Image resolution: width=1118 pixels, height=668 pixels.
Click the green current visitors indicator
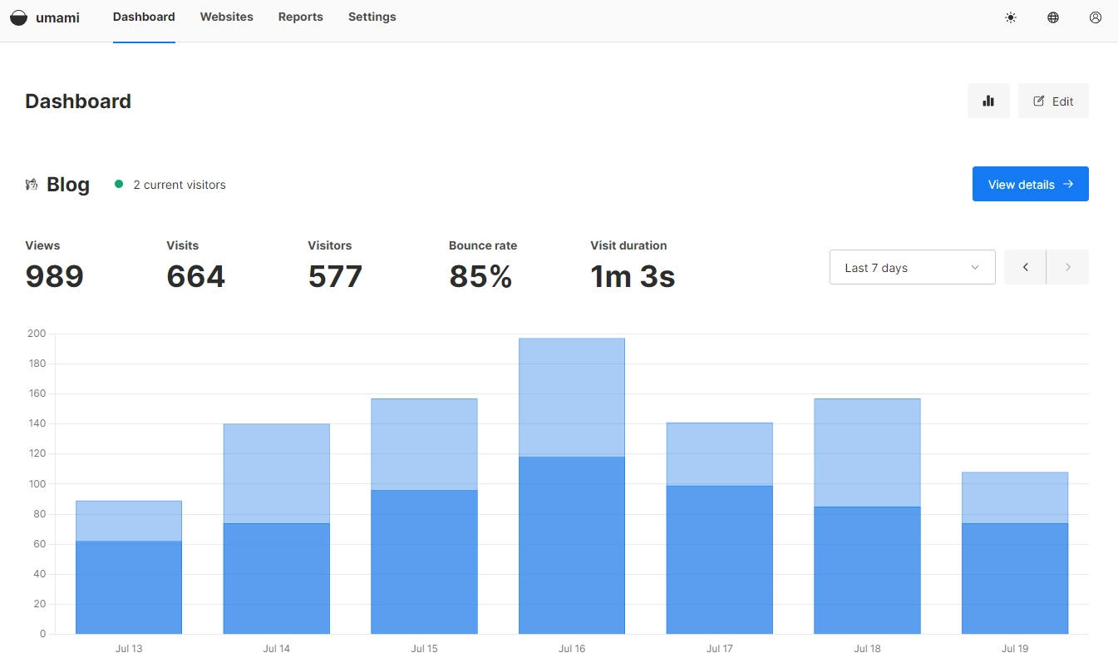(x=119, y=184)
